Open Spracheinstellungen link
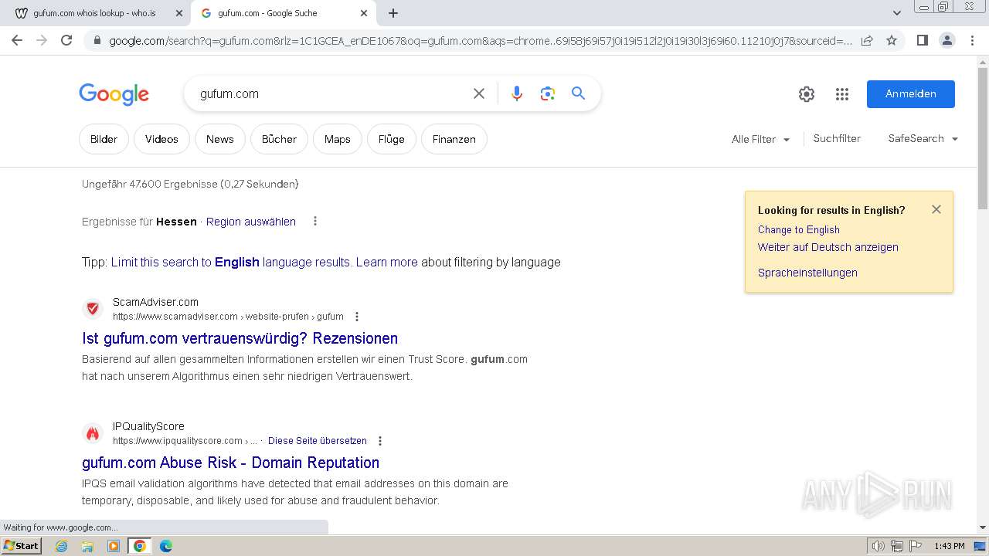Screen dimensions: 989x556 807,273
